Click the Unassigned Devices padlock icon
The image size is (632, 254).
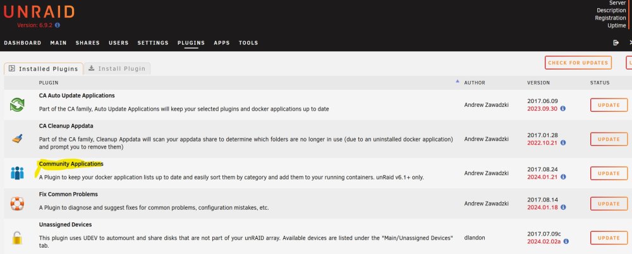coord(17,238)
